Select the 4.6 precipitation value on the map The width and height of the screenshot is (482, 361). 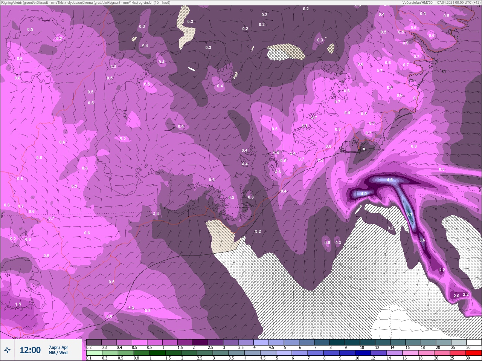pos(390,180)
